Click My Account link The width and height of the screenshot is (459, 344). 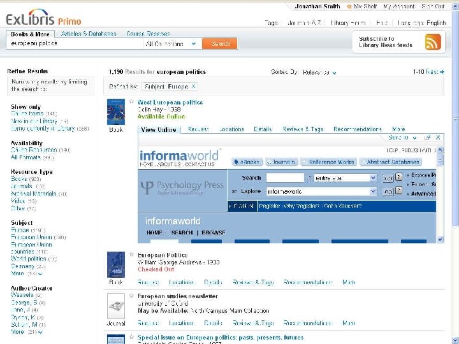click(399, 6)
